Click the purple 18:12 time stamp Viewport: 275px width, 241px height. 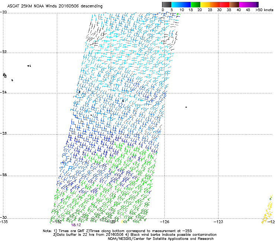[76, 225]
